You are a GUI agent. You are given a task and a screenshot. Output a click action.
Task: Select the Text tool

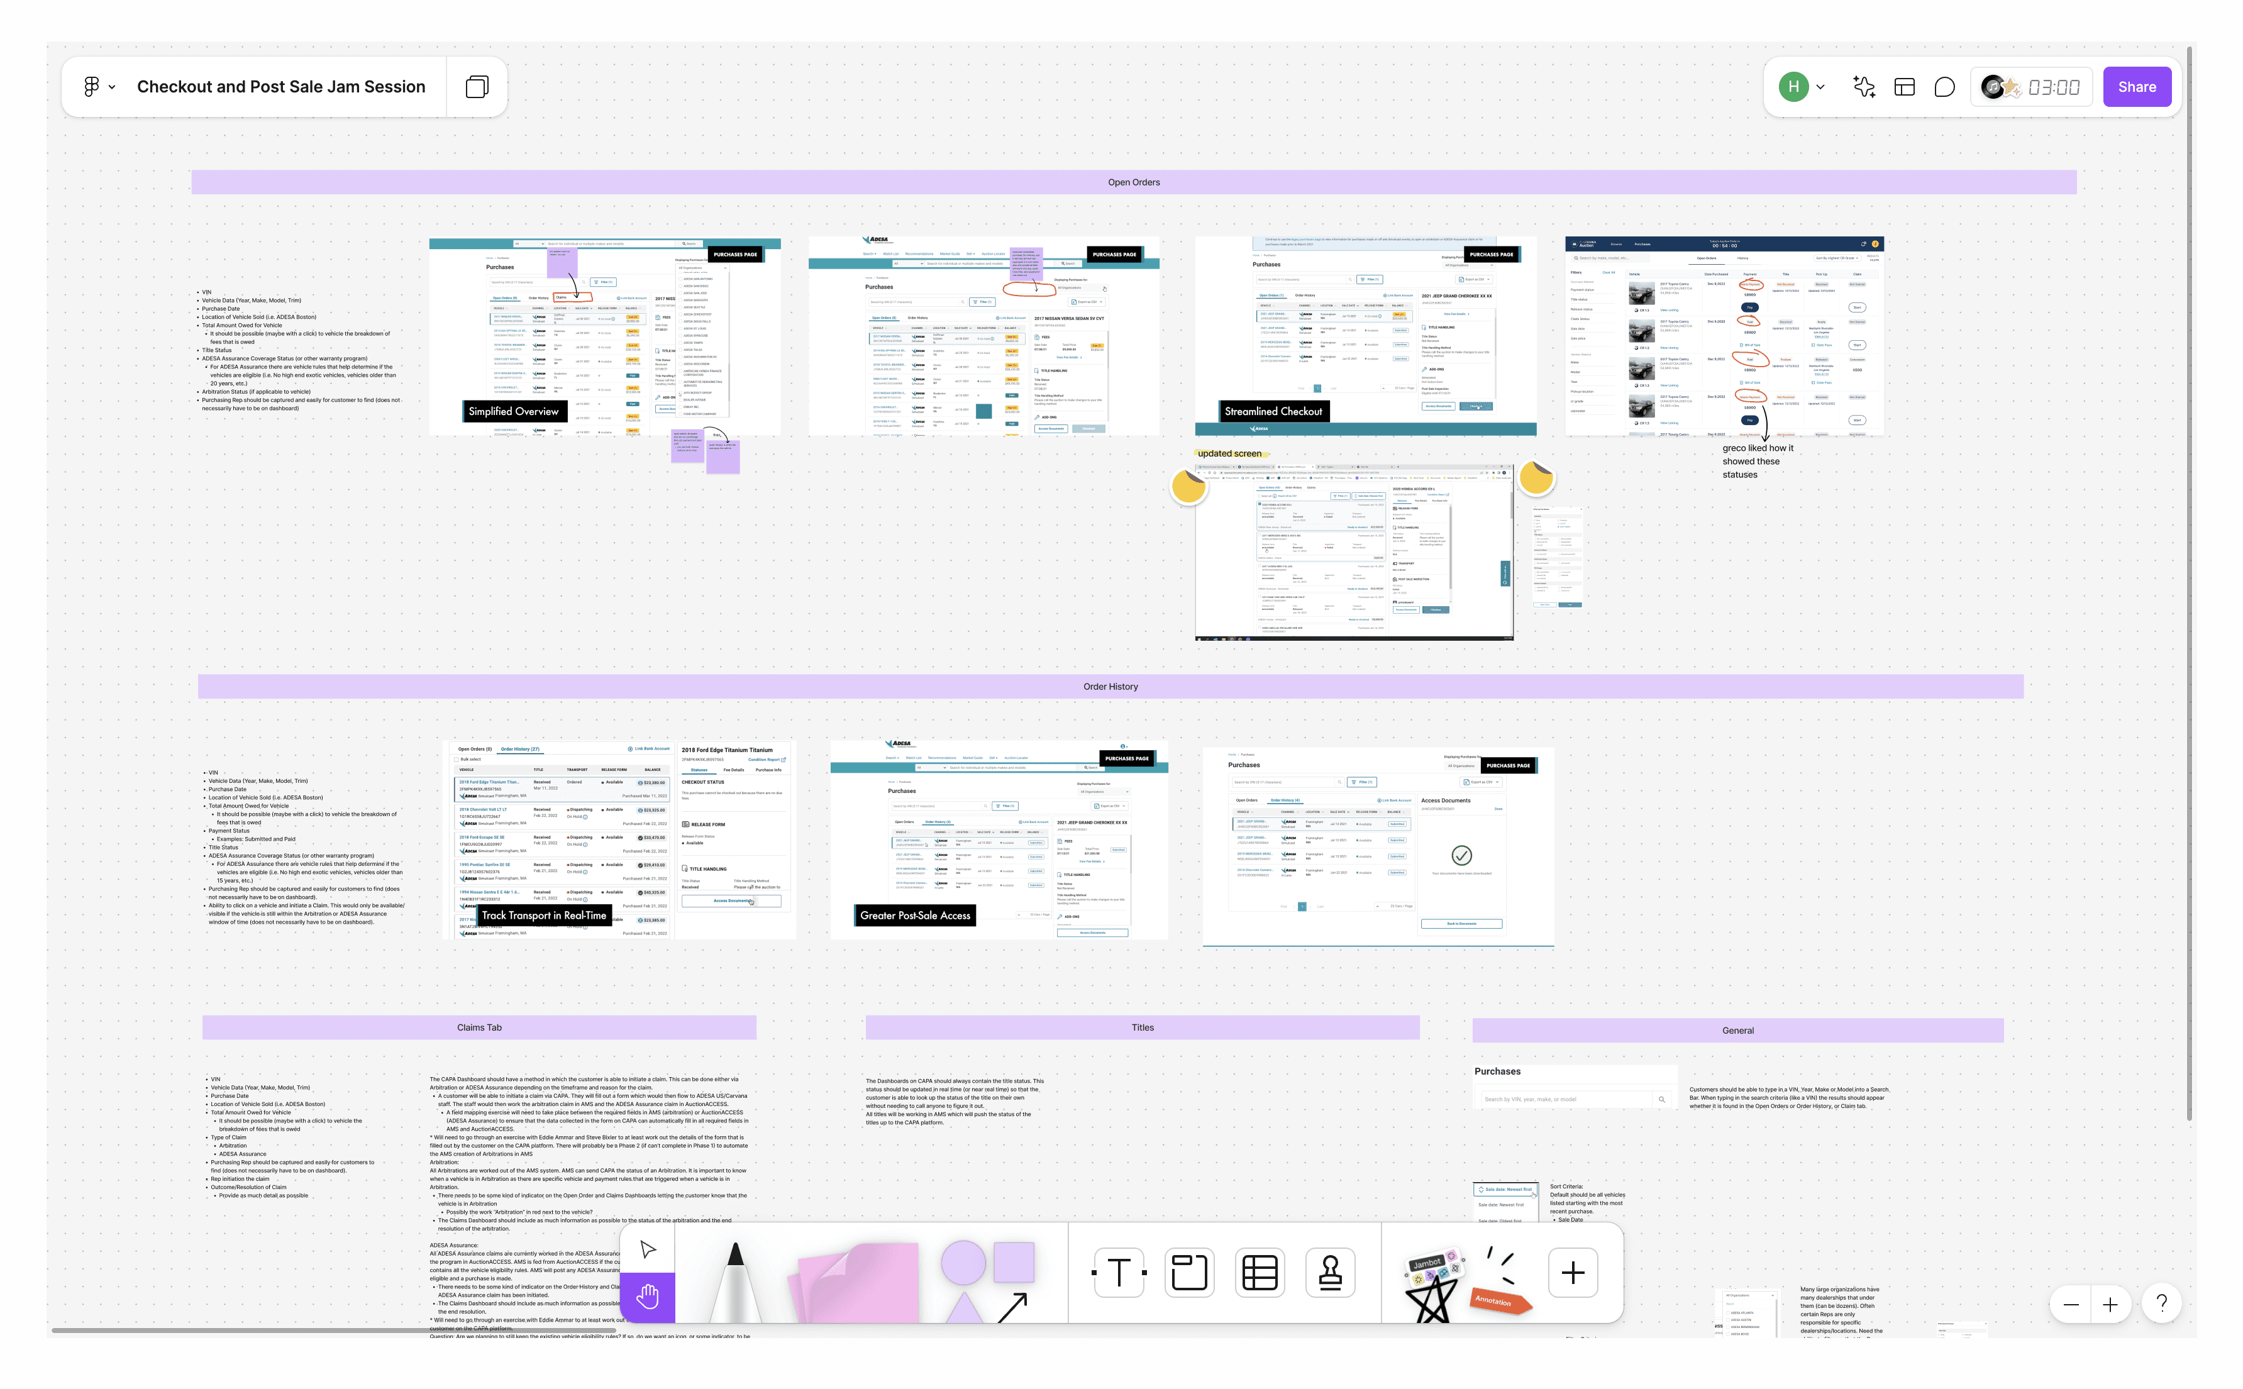coord(1119,1273)
